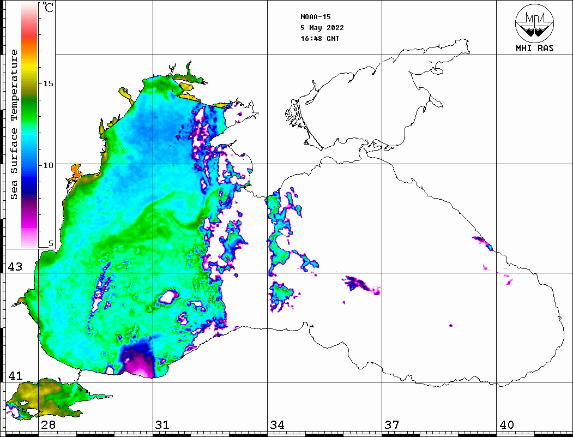Select the NOAA-15 satellite label
The width and height of the screenshot is (573, 437).
click(315, 17)
